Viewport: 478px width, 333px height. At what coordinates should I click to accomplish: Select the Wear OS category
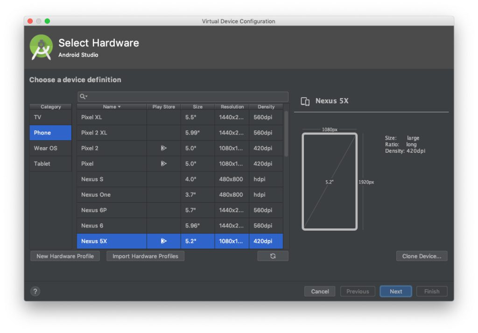point(50,148)
